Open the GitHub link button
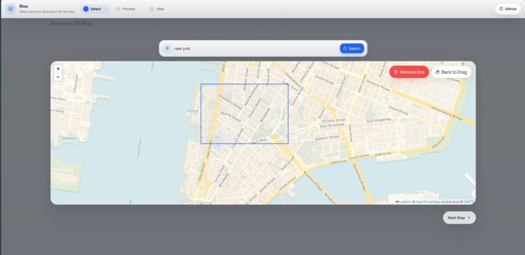 pos(508,9)
